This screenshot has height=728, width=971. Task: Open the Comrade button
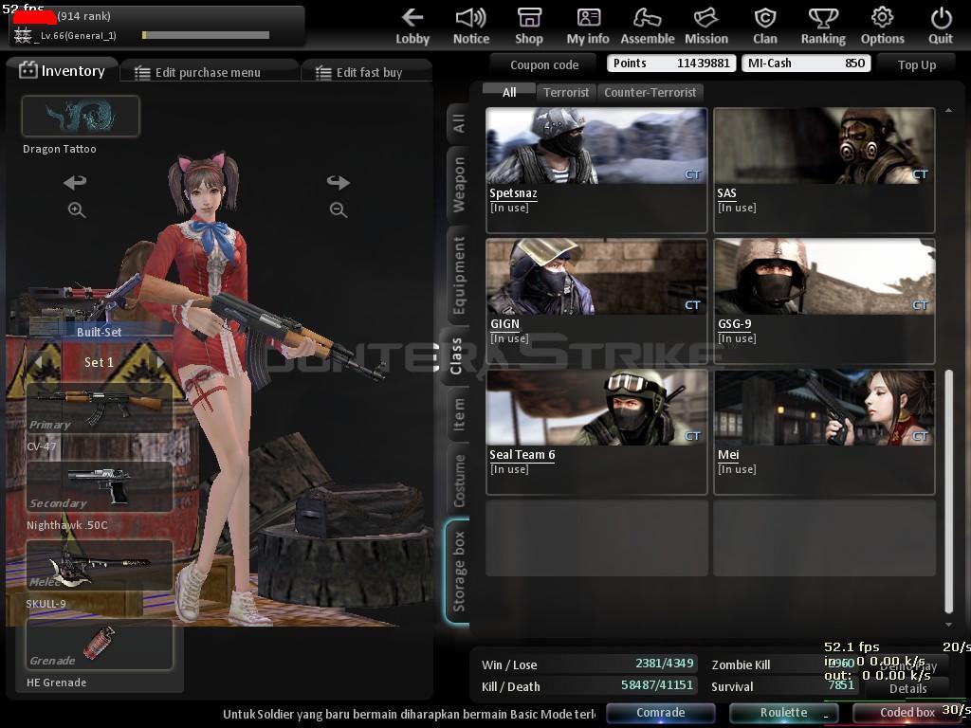[x=660, y=713]
